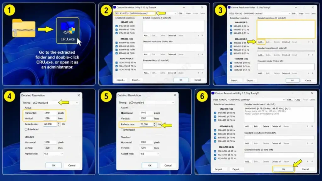The width and height of the screenshot is (322, 181).
Task: Increase refresh rate with stepper in step 4 dialog
Action: 59,123
